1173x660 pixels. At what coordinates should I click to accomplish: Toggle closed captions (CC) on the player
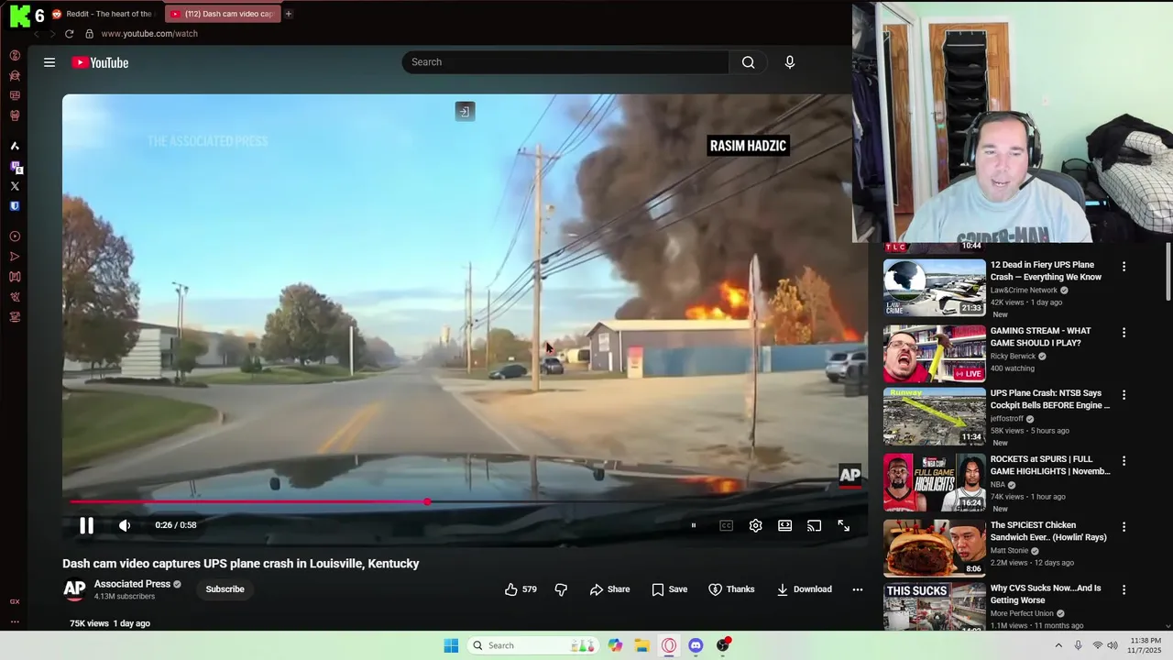[x=726, y=525]
